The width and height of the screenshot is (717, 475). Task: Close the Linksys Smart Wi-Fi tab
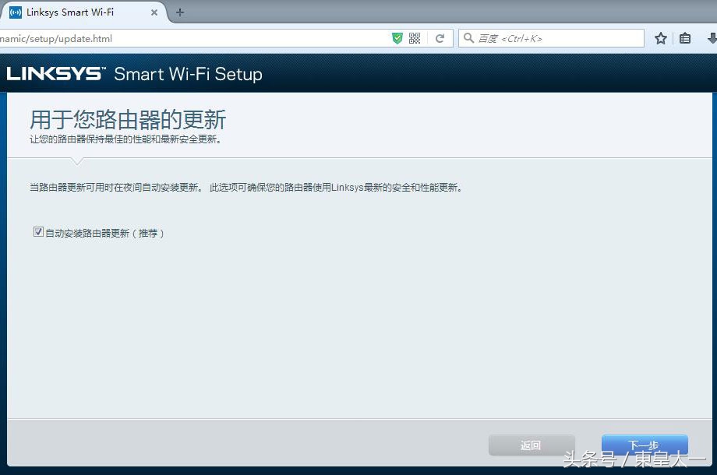(154, 12)
